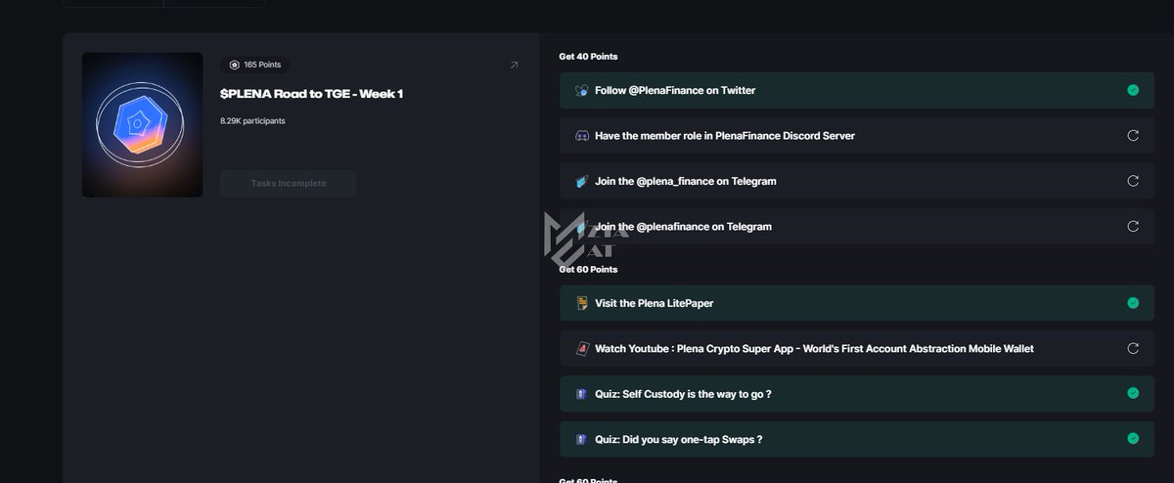
Task: Click the Telegram icon on @plena_finance task
Action: pos(581,181)
